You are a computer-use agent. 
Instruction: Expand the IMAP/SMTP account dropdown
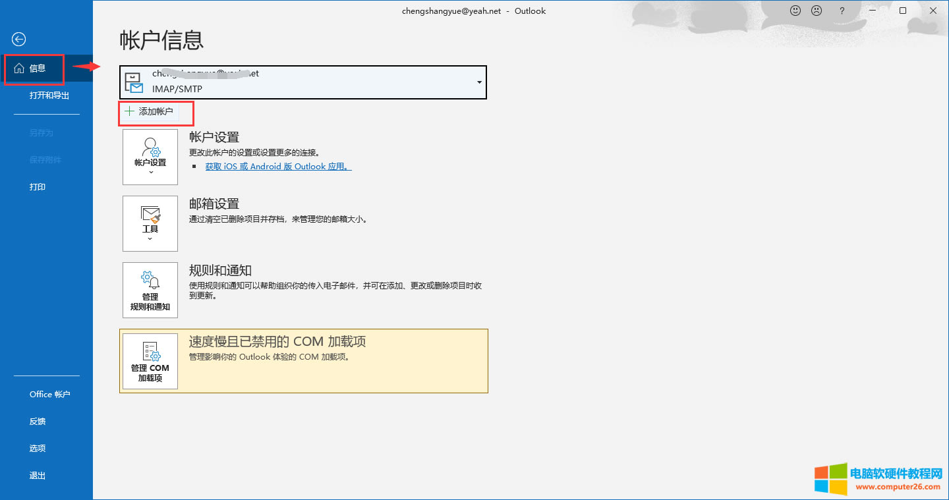tap(478, 82)
